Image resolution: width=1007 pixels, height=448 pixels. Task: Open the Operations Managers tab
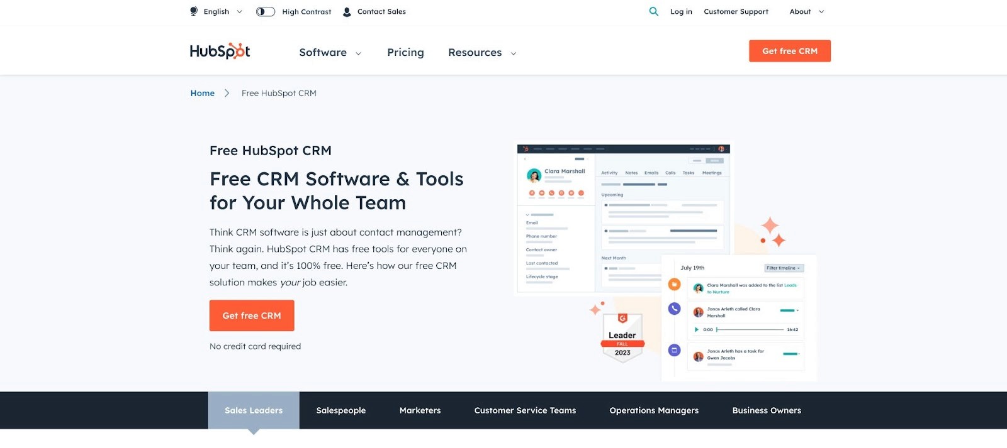click(654, 410)
